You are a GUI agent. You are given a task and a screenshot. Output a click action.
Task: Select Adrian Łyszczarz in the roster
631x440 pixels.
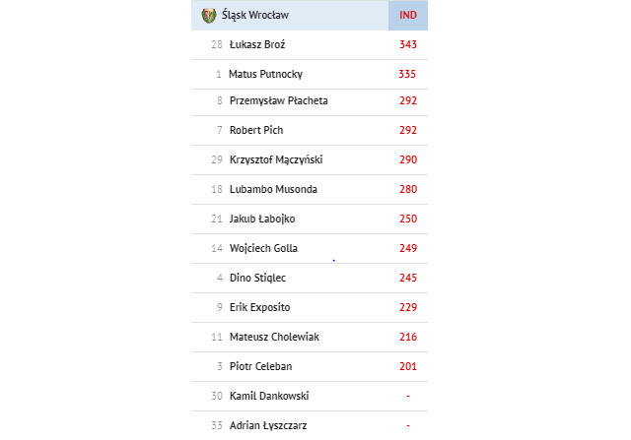pos(268,425)
